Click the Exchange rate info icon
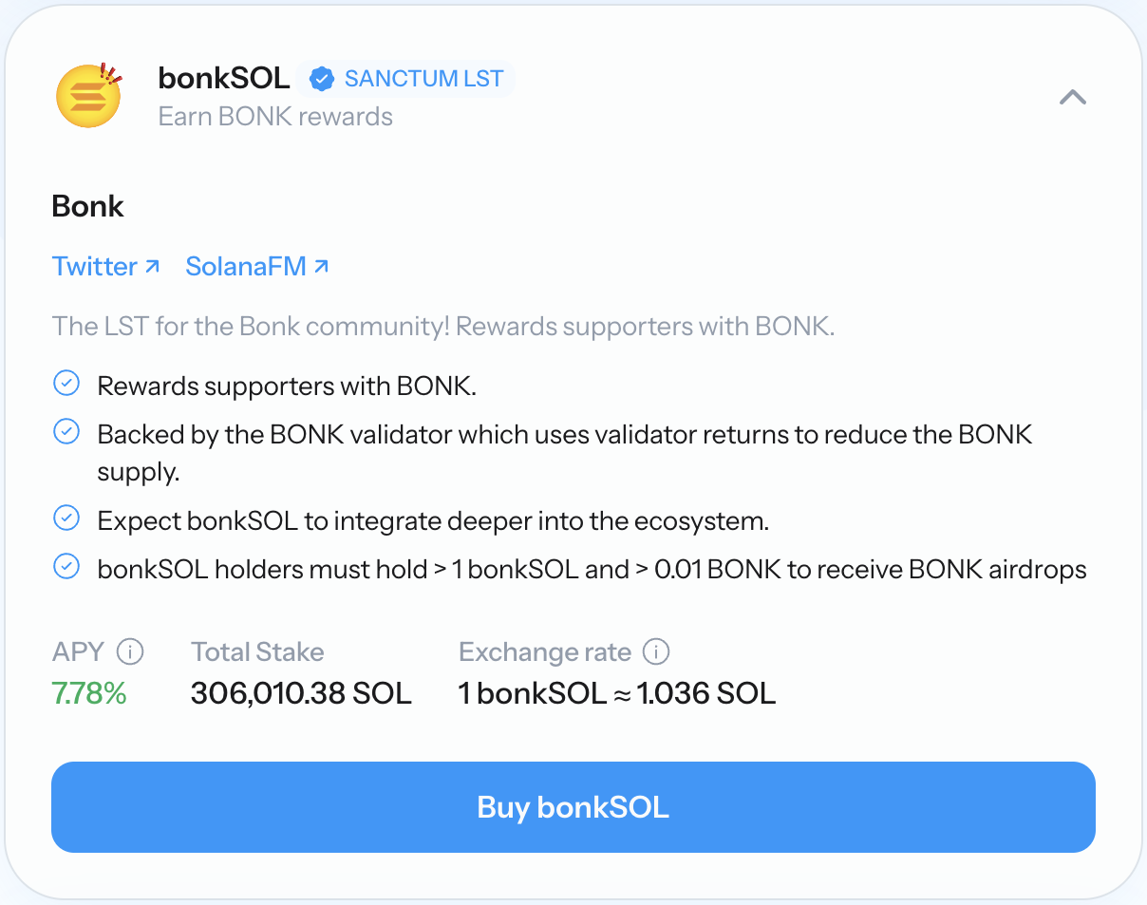 click(x=656, y=652)
